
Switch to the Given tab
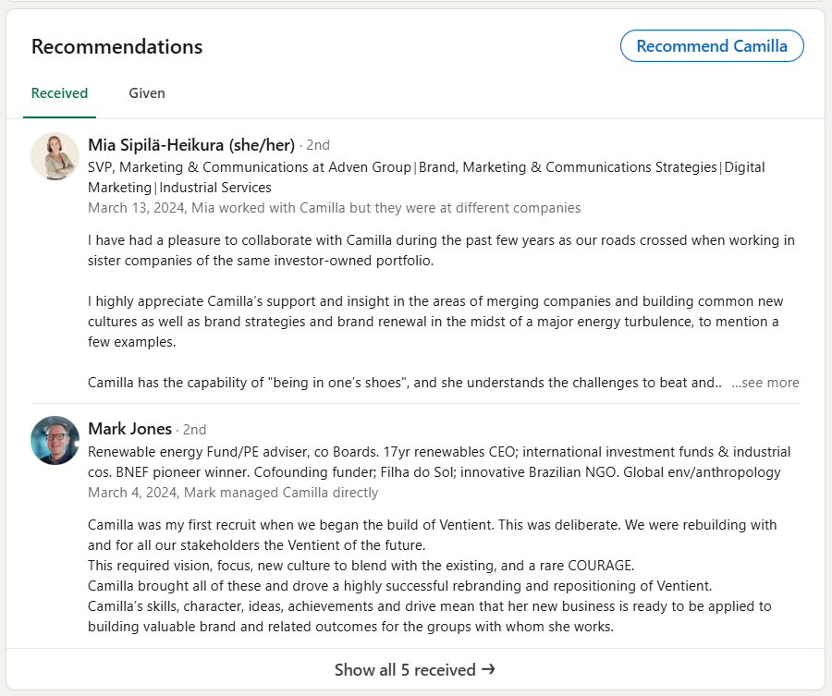point(147,93)
